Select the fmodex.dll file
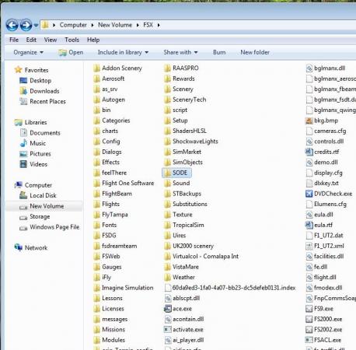The width and height of the screenshot is (356, 350). click(324, 288)
